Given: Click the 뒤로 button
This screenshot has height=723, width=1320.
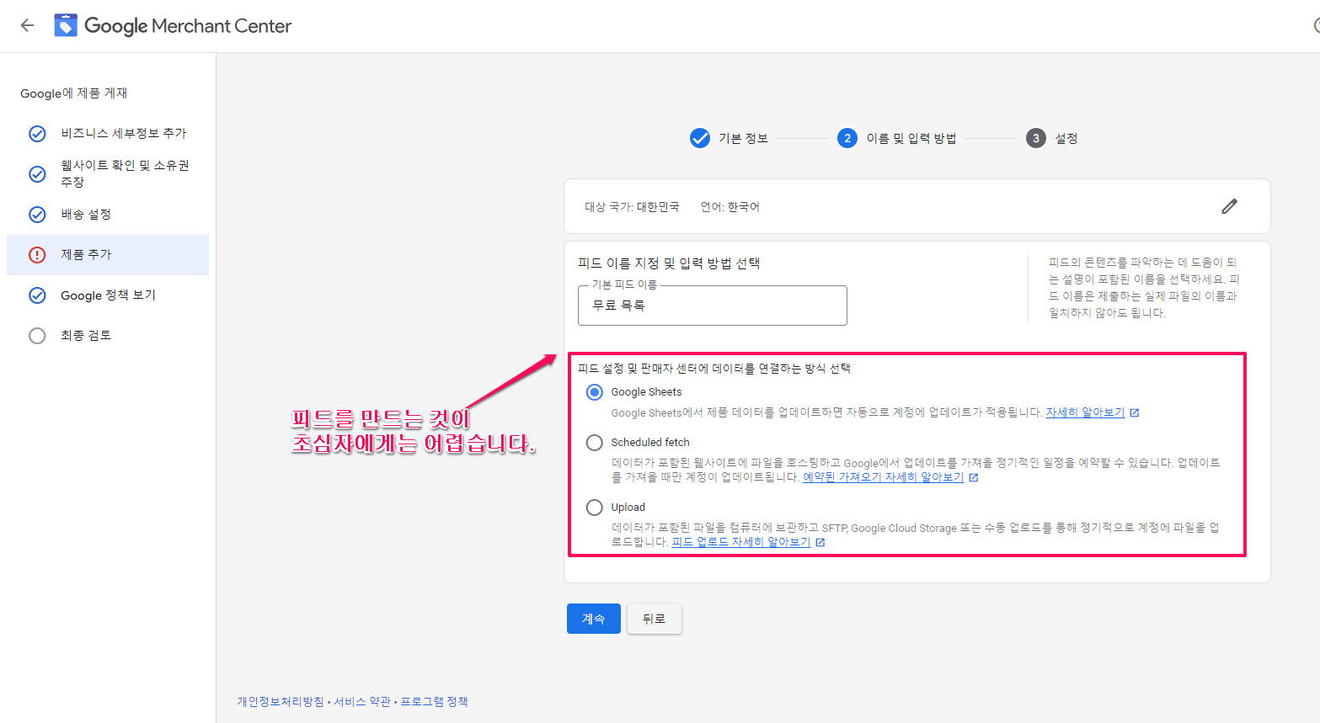Looking at the screenshot, I should pyautogui.click(x=655, y=619).
